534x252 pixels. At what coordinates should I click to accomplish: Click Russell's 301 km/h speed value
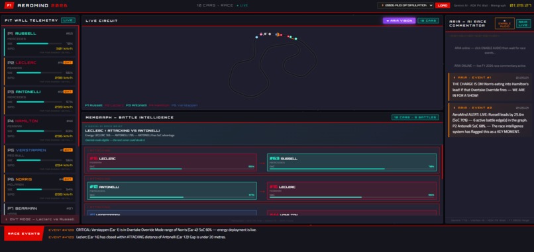(x=64, y=48)
